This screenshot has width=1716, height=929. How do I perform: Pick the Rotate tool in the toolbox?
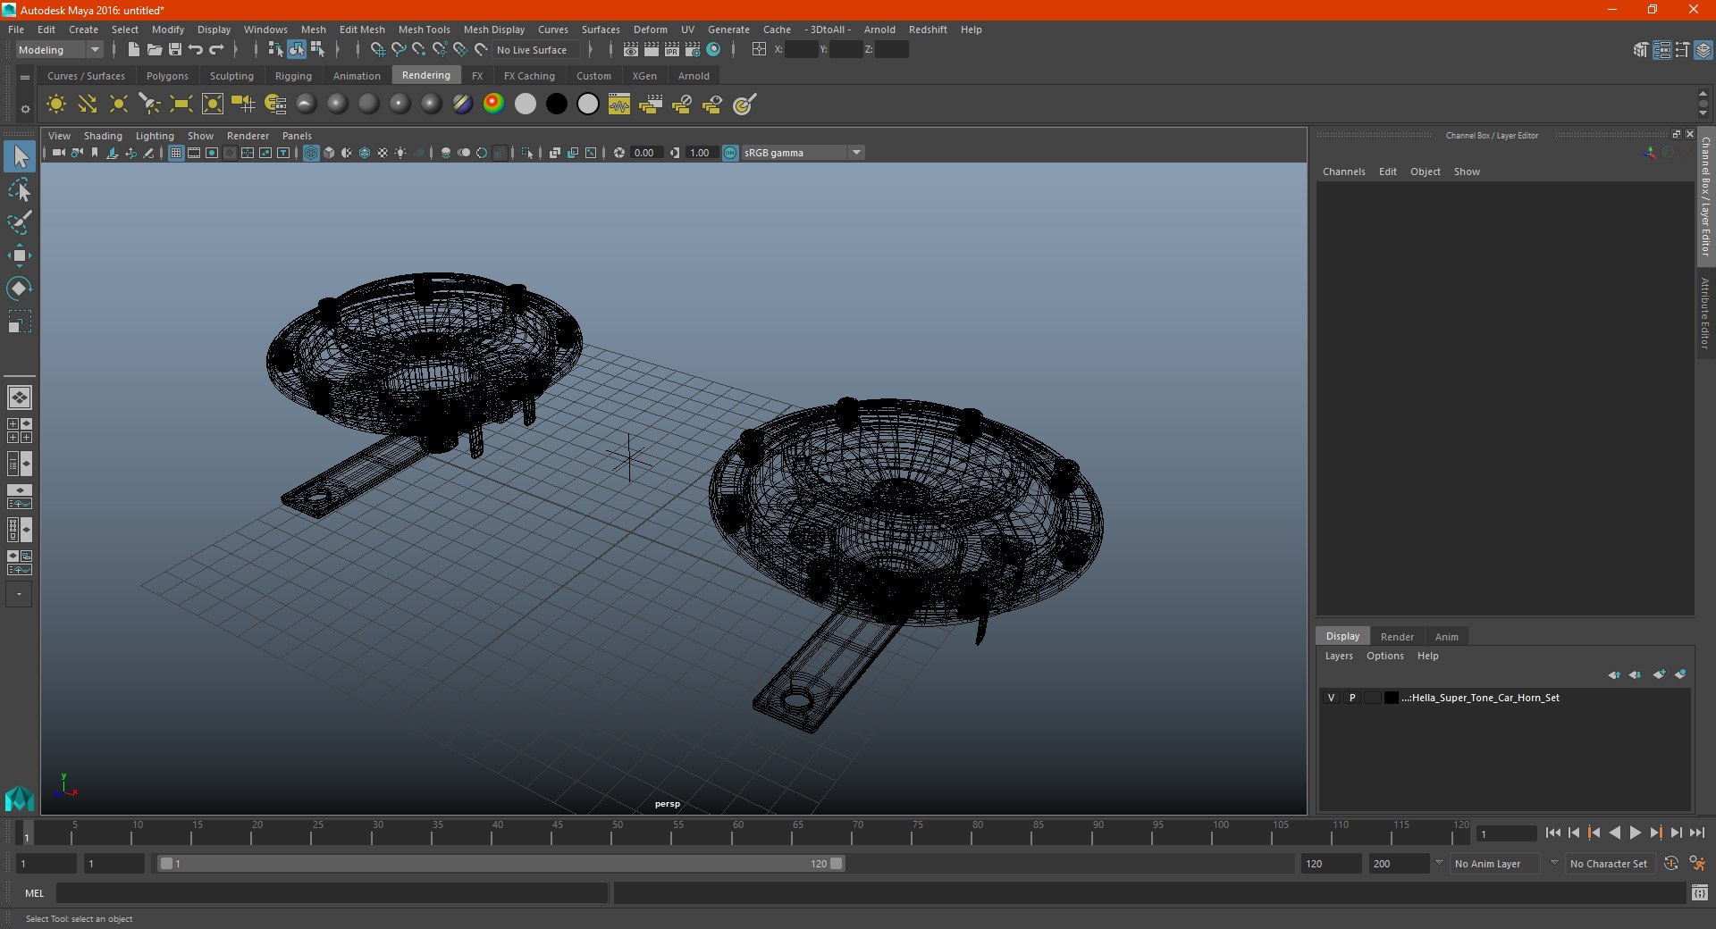point(20,289)
